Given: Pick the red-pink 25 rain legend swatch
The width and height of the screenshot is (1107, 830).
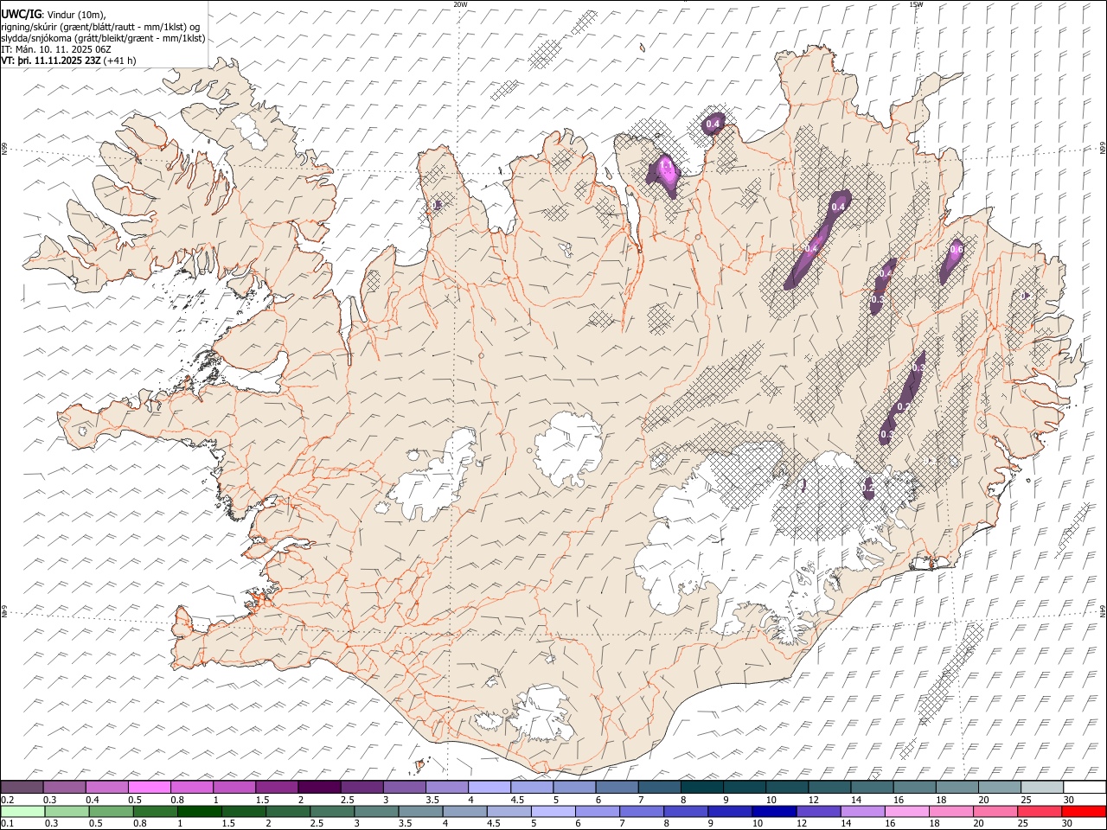Looking at the screenshot, I should point(1040,811).
